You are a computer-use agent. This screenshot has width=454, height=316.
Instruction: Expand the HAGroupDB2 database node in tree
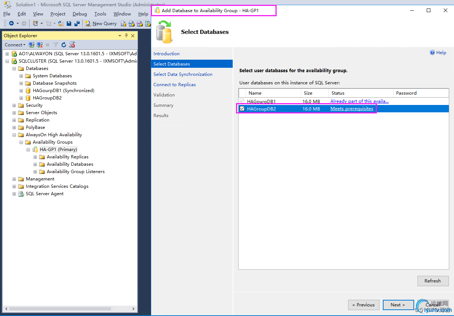tap(21, 98)
